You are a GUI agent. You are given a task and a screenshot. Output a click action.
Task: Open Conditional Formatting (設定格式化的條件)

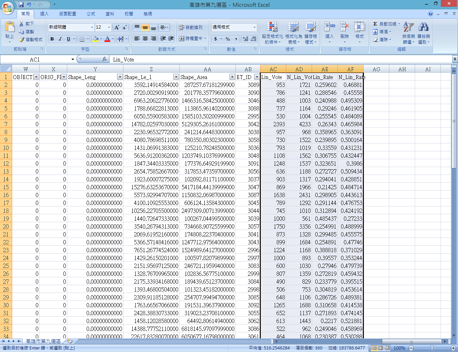coord(272,33)
